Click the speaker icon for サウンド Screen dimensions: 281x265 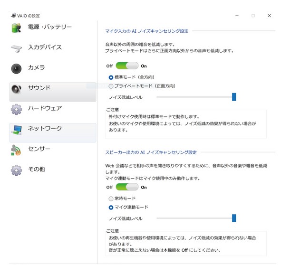[x=16, y=89]
